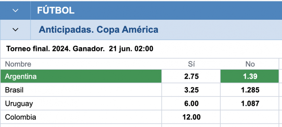Deselect the Argentina No odds 1.39
282x127 pixels.
coord(250,76)
